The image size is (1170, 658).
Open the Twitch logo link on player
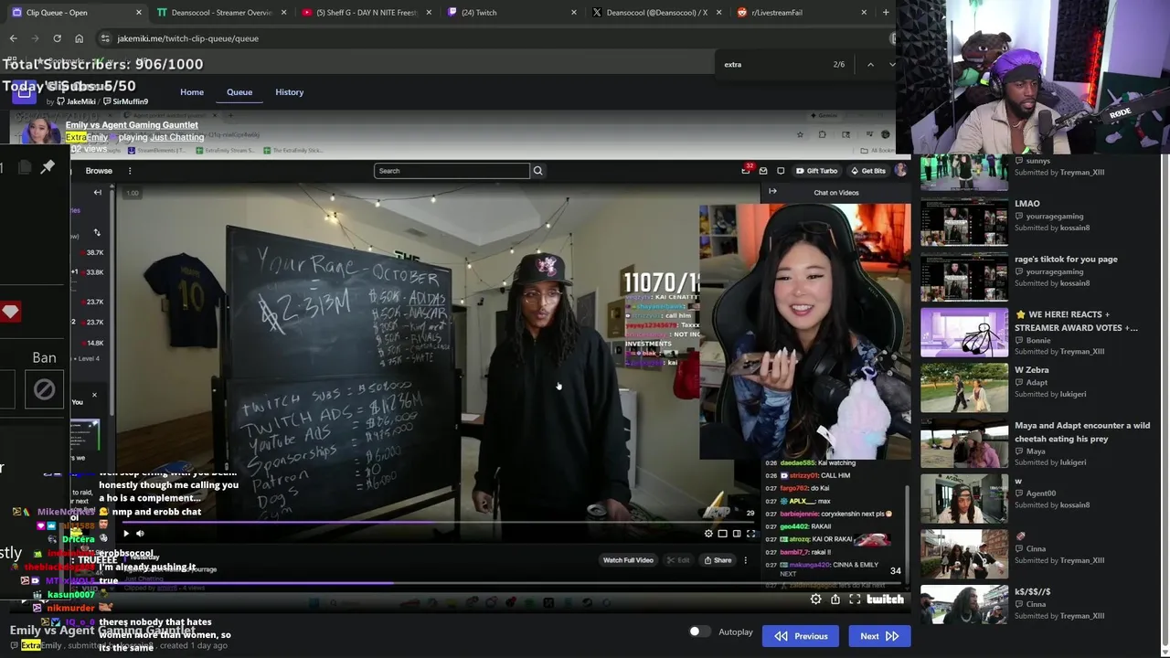(x=885, y=600)
